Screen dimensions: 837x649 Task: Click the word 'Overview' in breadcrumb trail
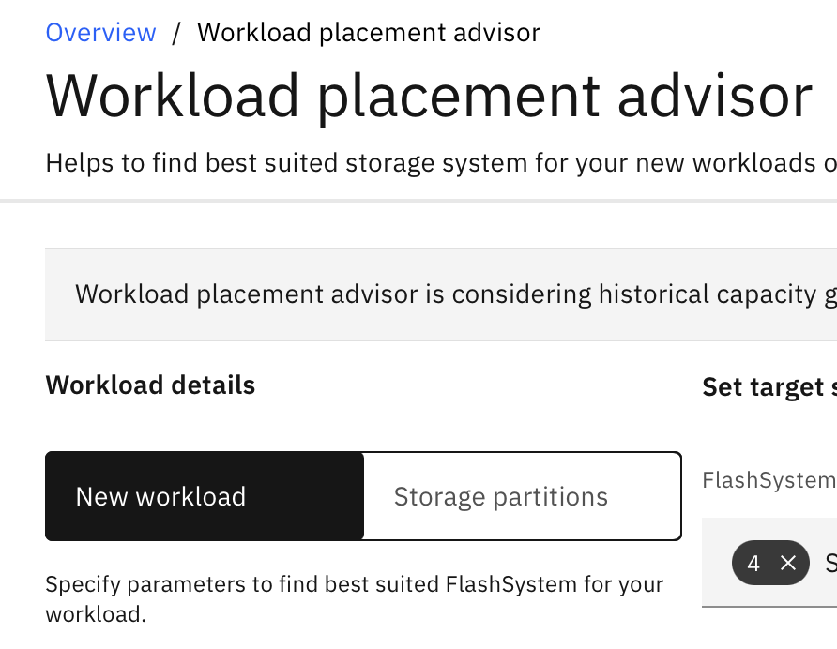point(100,33)
